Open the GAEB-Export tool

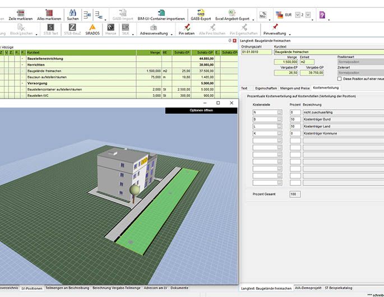click(200, 14)
